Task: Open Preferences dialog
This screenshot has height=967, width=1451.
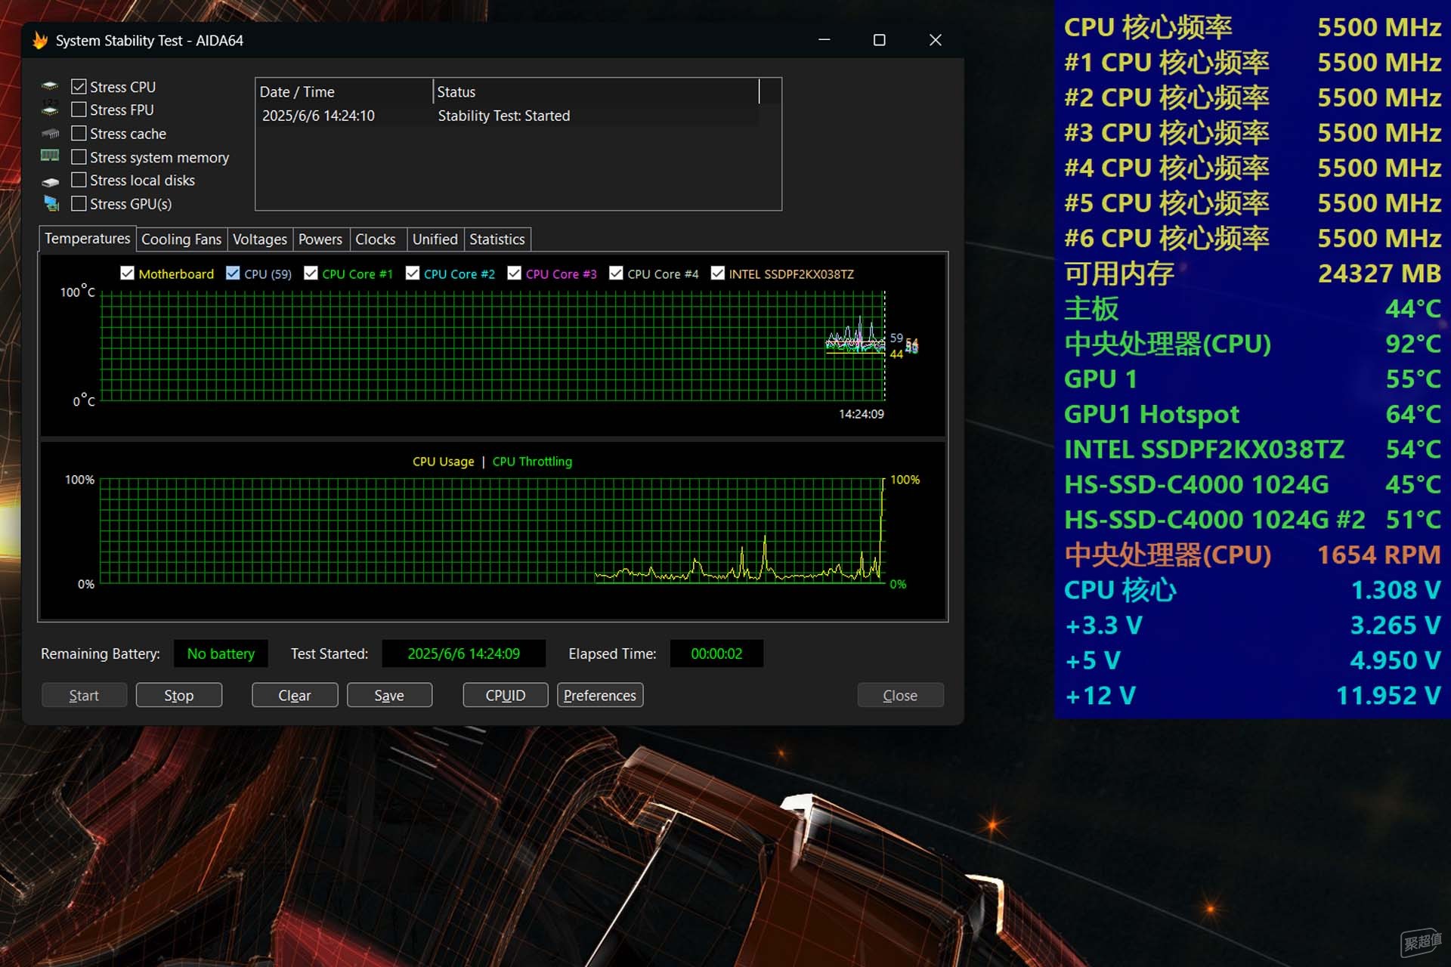Action: point(600,695)
